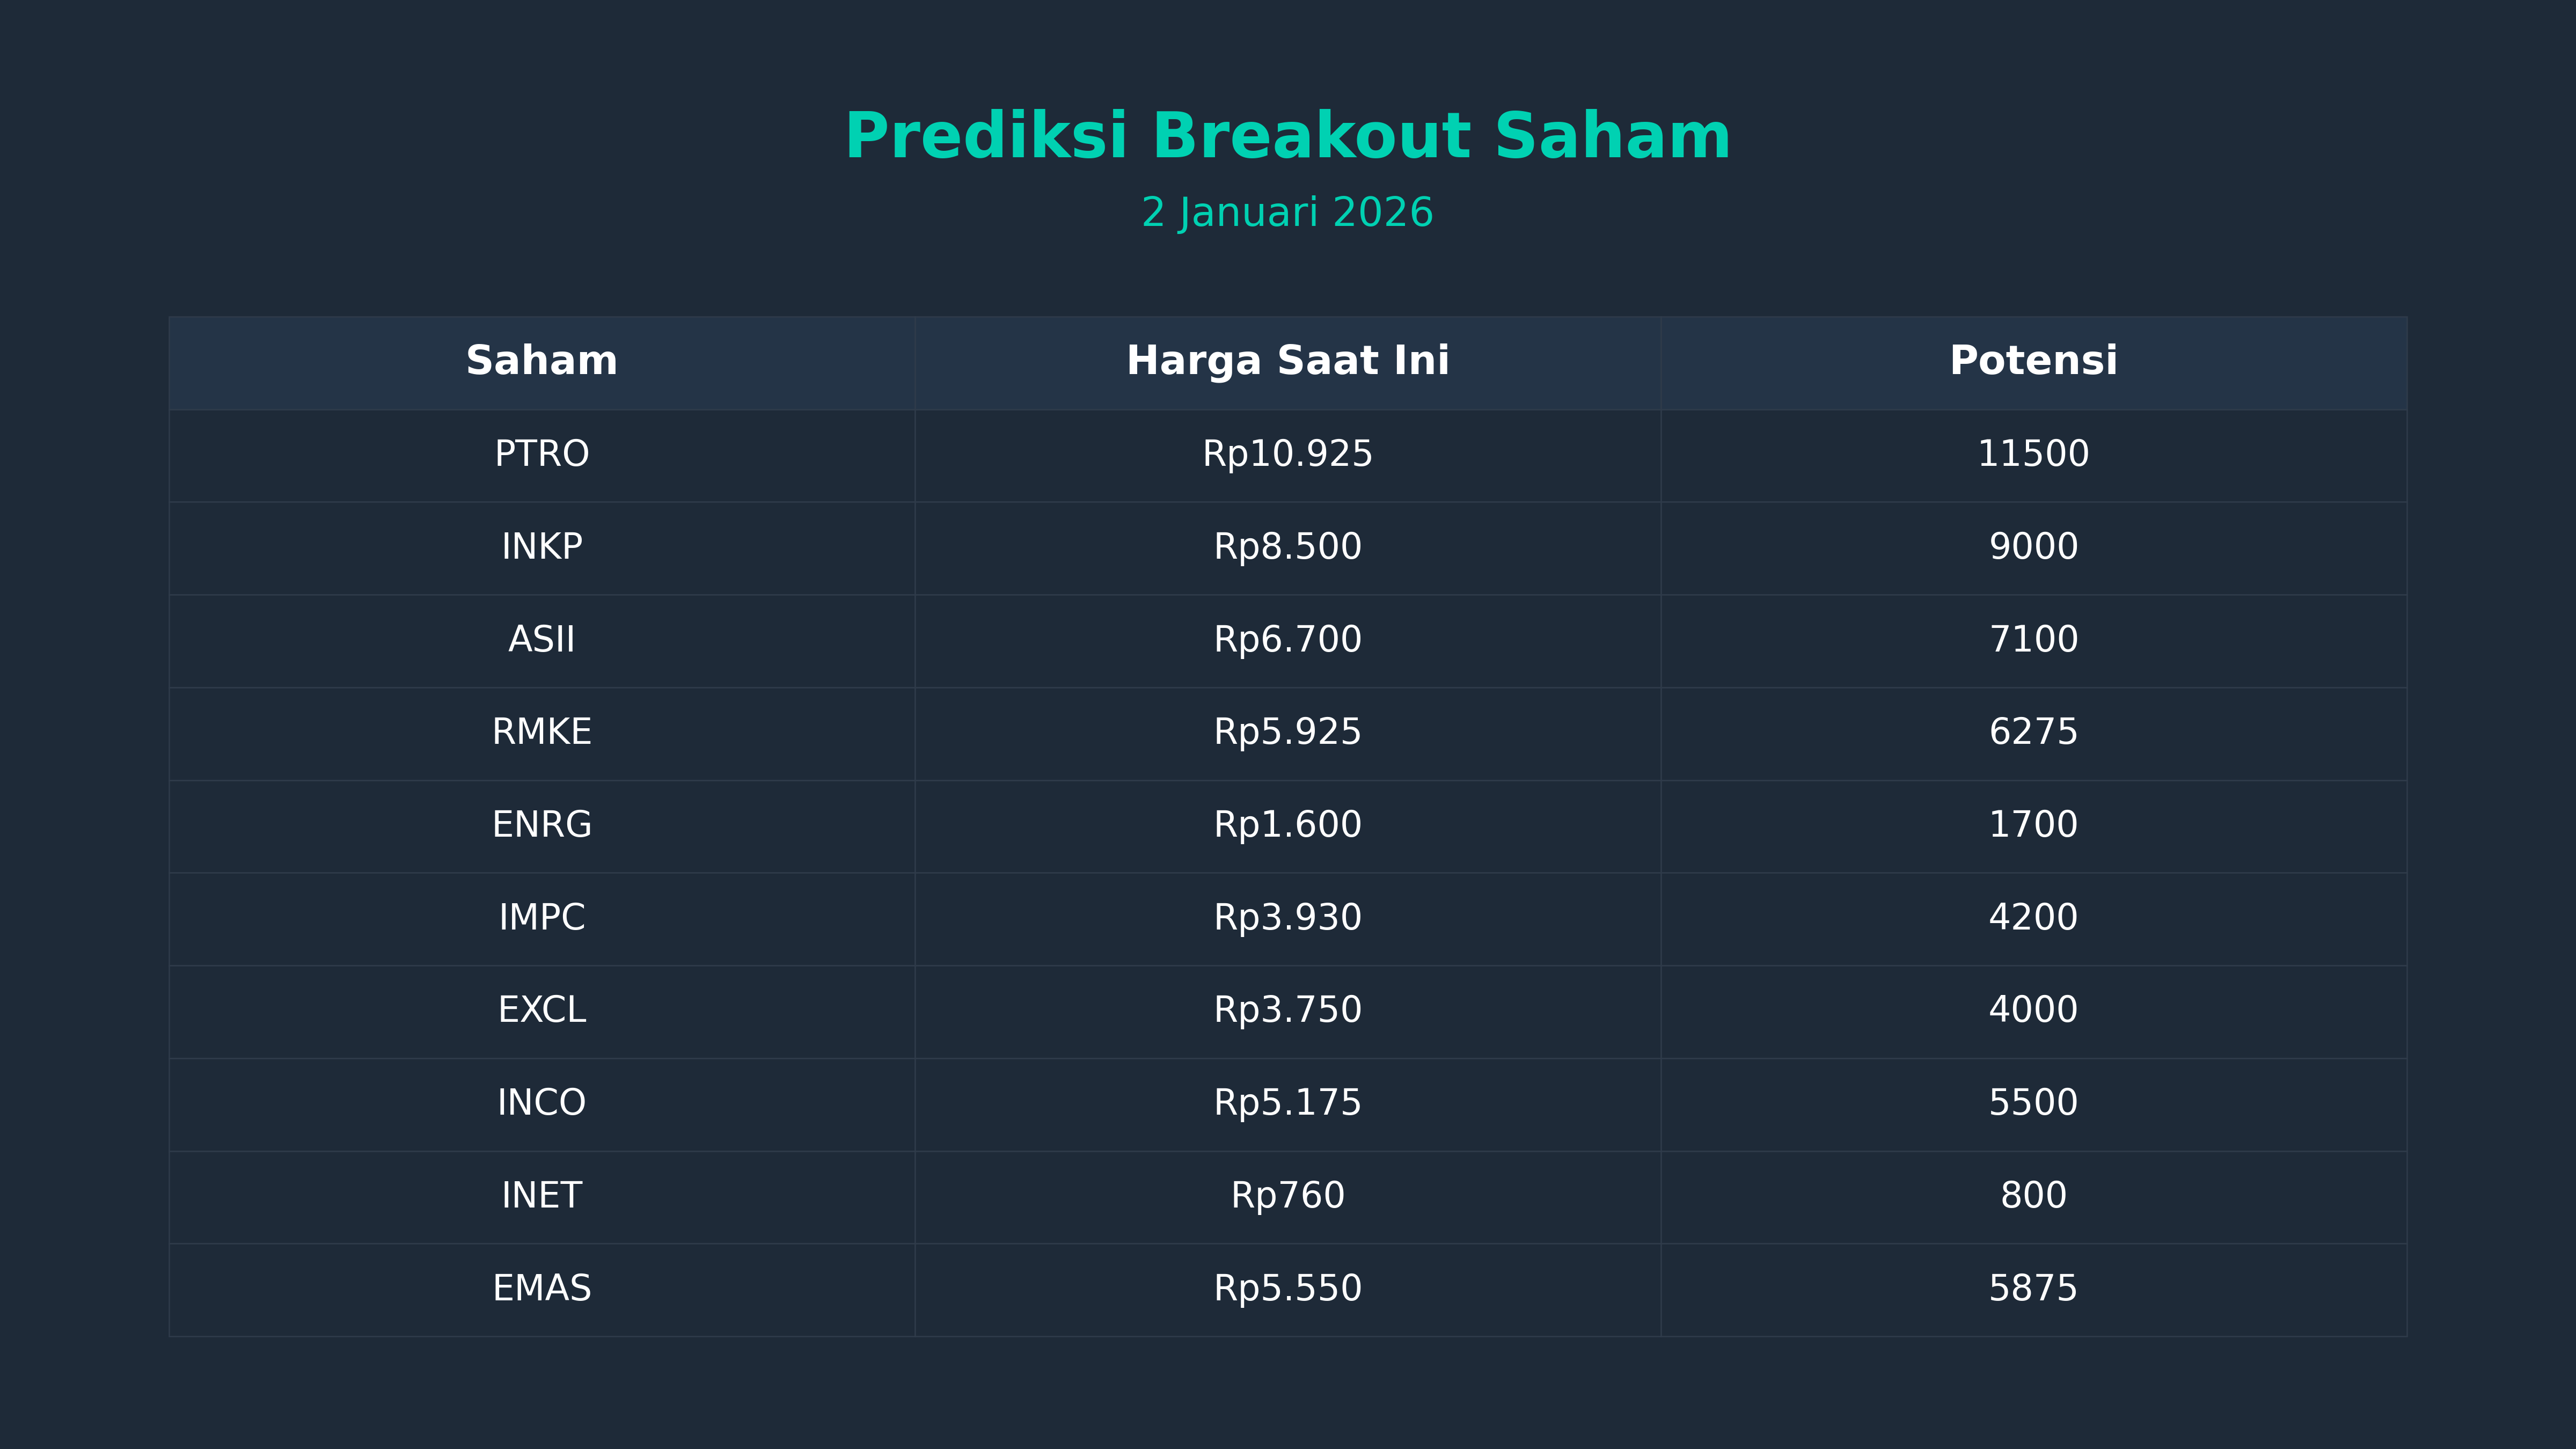Select the RMKE stock ticker
Viewport: 2576px width, 1449px height.
coord(541,732)
